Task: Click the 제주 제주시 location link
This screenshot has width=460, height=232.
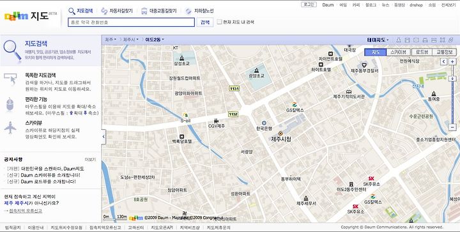Action: coord(16,203)
